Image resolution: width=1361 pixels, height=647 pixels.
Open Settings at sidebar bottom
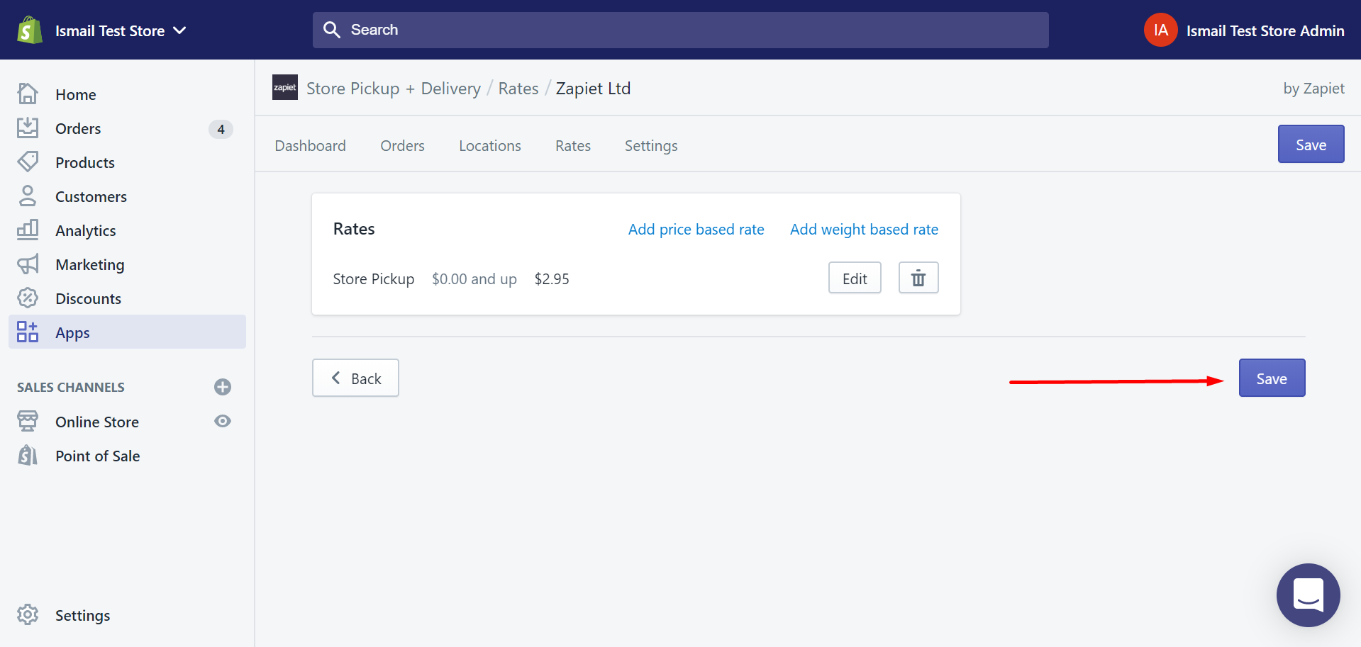[x=82, y=615]
